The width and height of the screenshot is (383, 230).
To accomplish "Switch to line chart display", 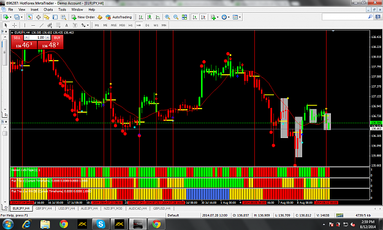I will click(157, 17).
